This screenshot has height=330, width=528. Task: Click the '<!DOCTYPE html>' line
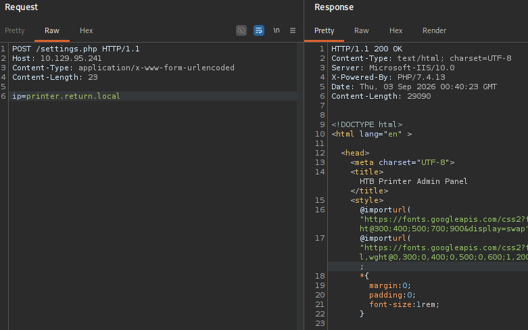[366, 124]
